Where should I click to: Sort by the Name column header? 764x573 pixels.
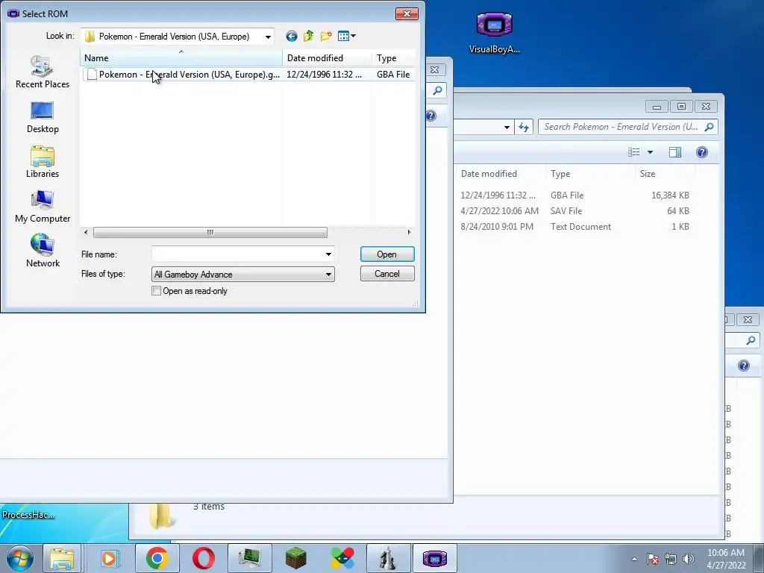pos(181,58)
